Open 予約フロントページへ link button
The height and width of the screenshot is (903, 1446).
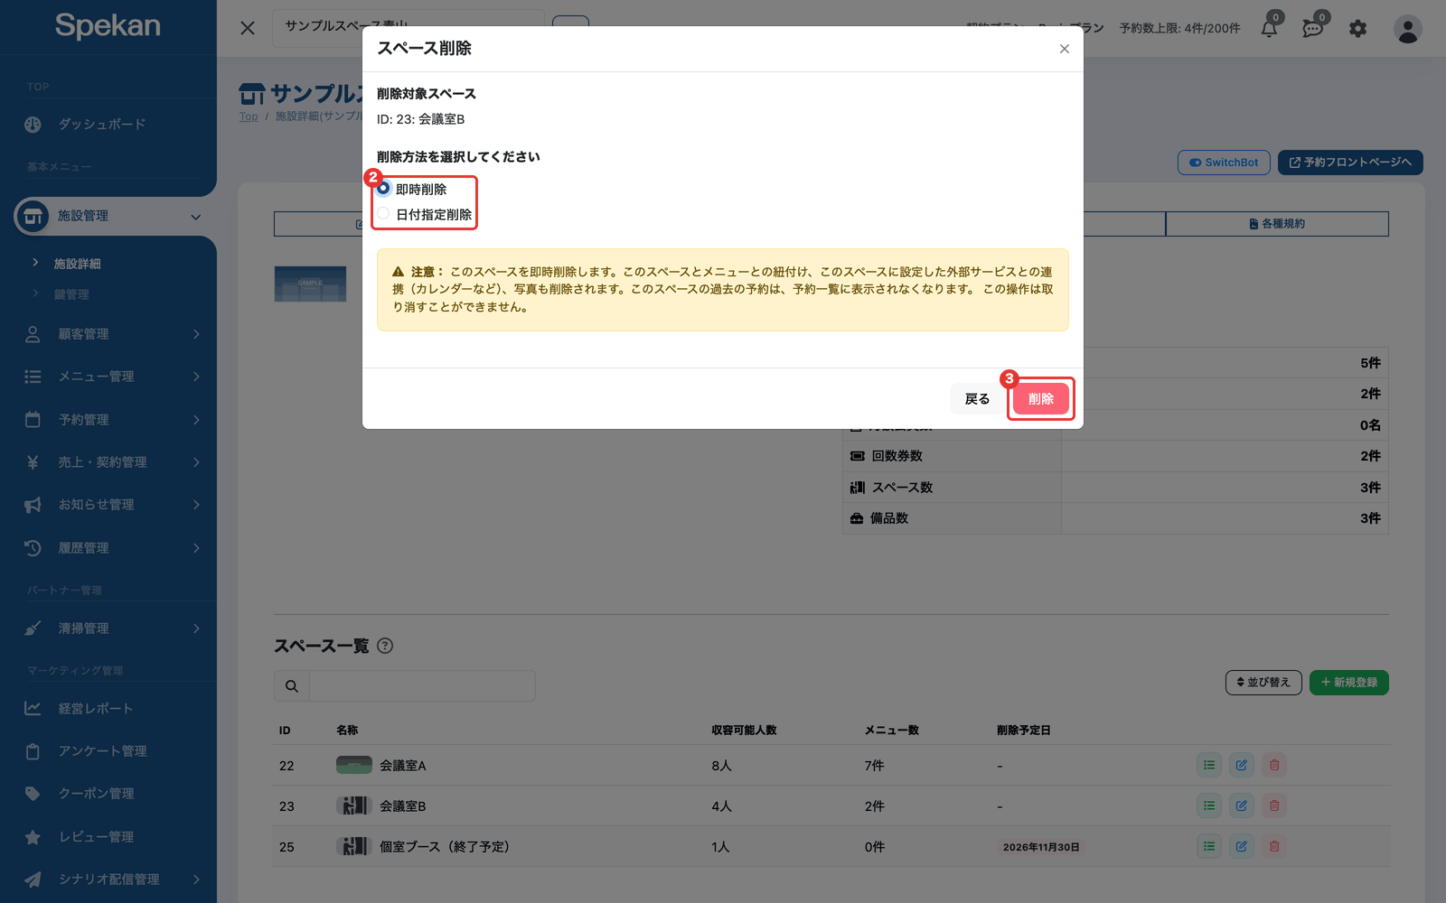click(x=1350, y=163)
